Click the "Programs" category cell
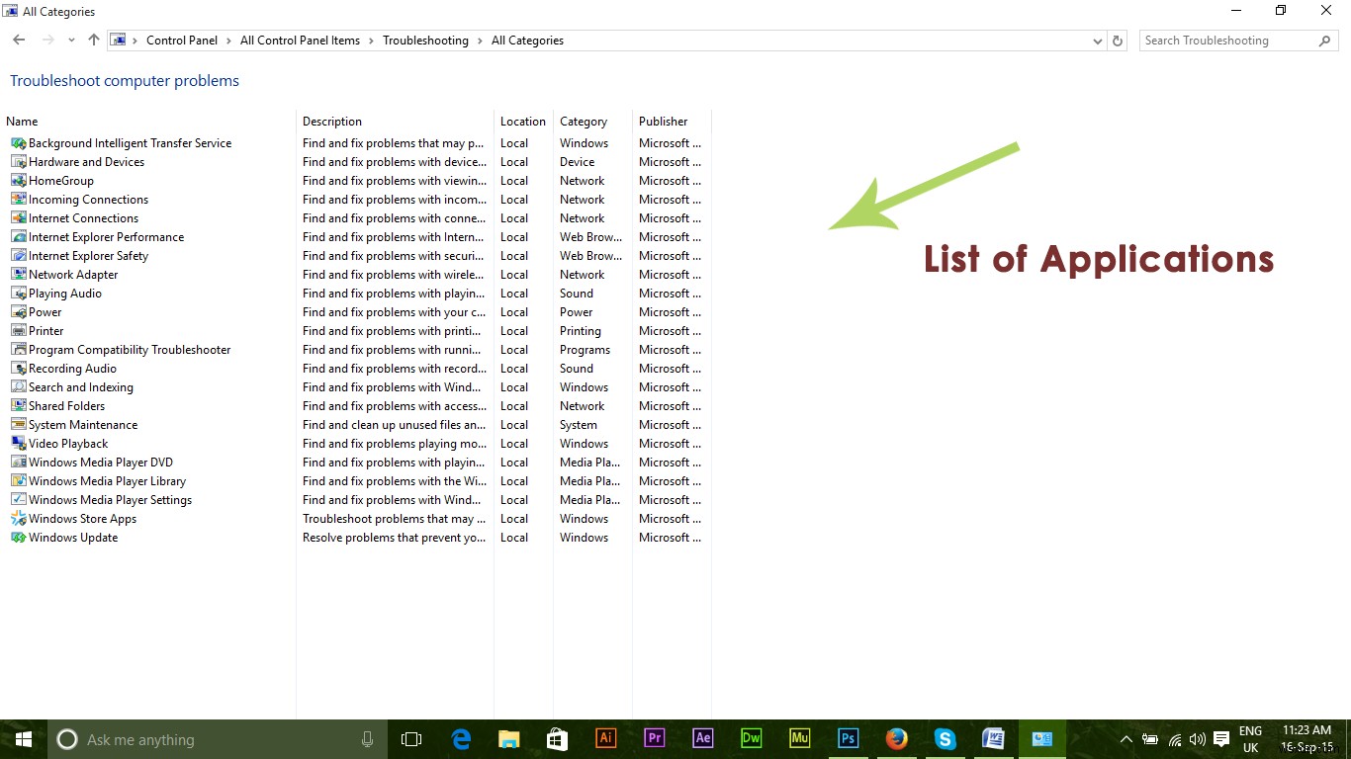1351x759 pixels. [x=585, y=350]
